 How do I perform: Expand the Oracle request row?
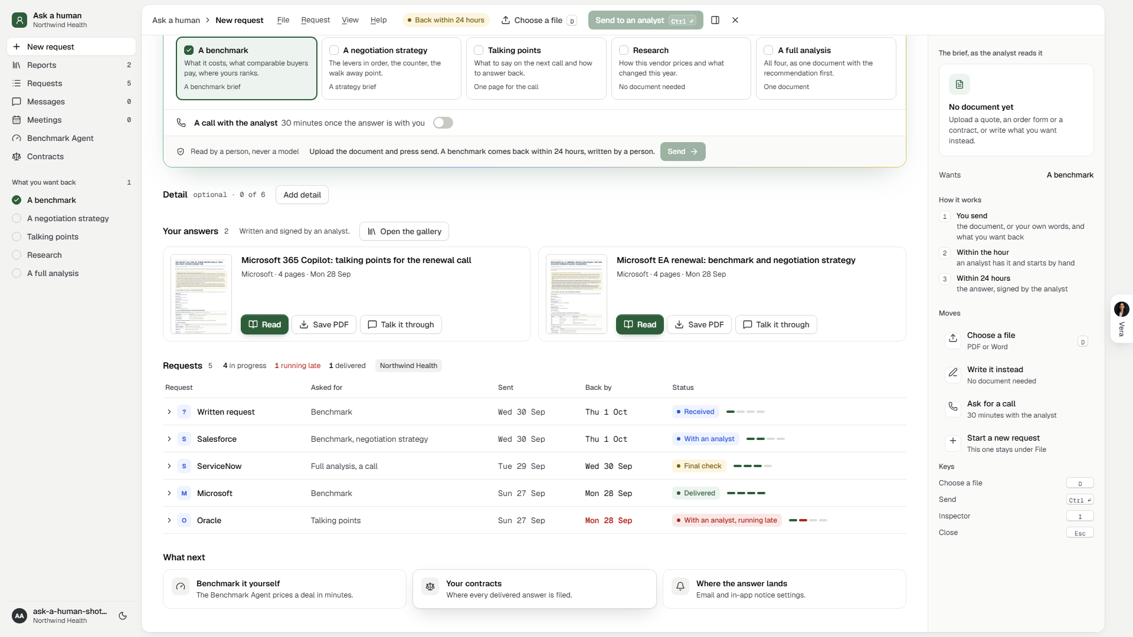(169, 520)
